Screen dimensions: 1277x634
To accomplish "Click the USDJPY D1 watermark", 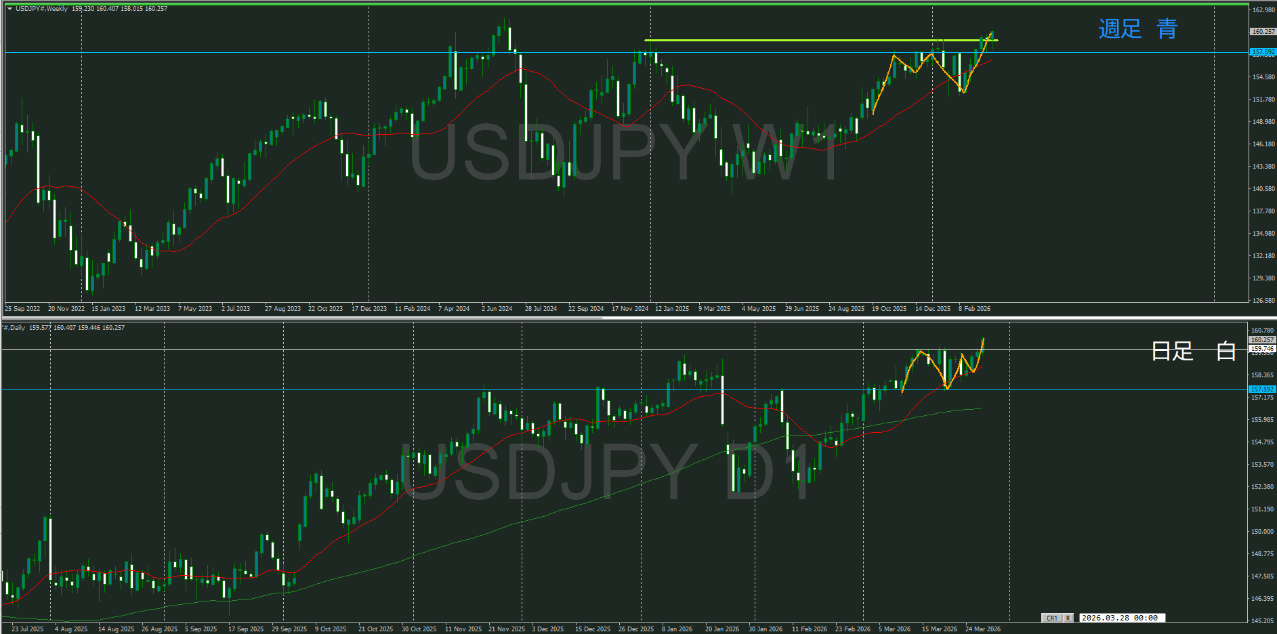I will coord(603,471).
